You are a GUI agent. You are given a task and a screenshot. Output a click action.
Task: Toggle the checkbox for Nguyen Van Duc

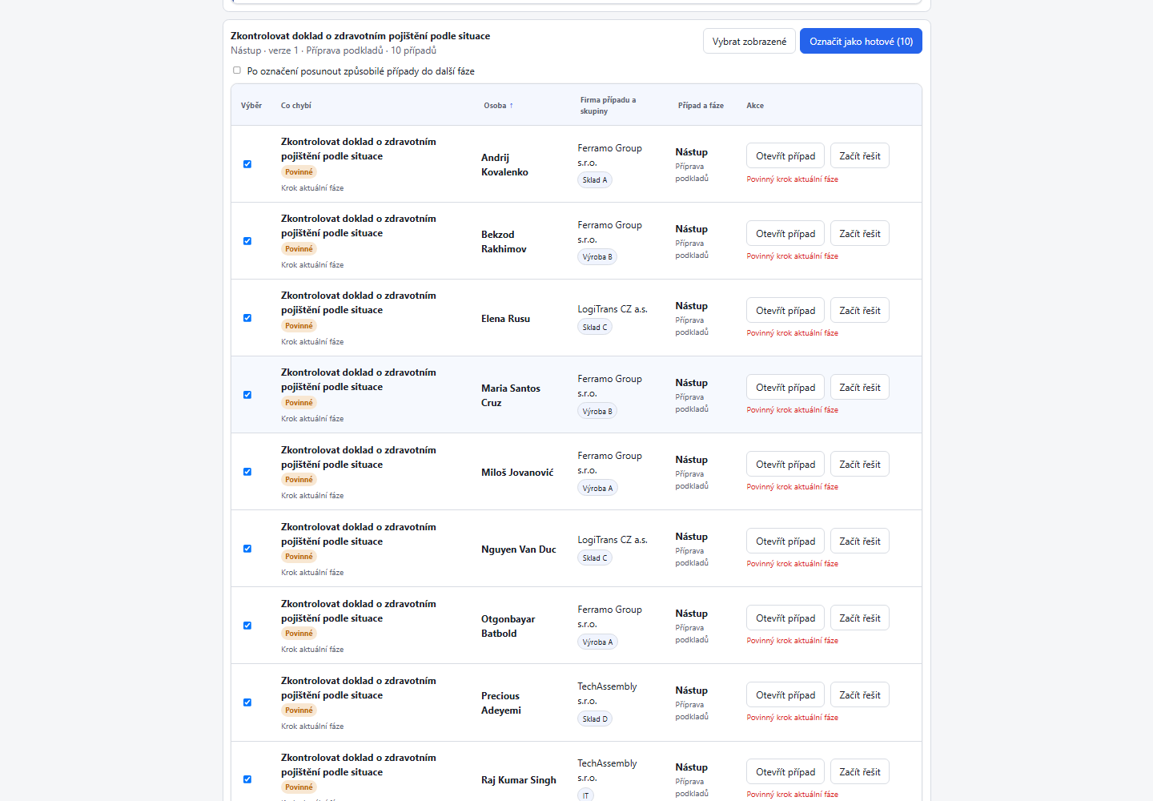247,549
